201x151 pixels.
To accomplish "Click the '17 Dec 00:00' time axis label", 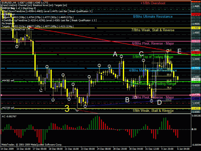I will [x=40, y=149].
